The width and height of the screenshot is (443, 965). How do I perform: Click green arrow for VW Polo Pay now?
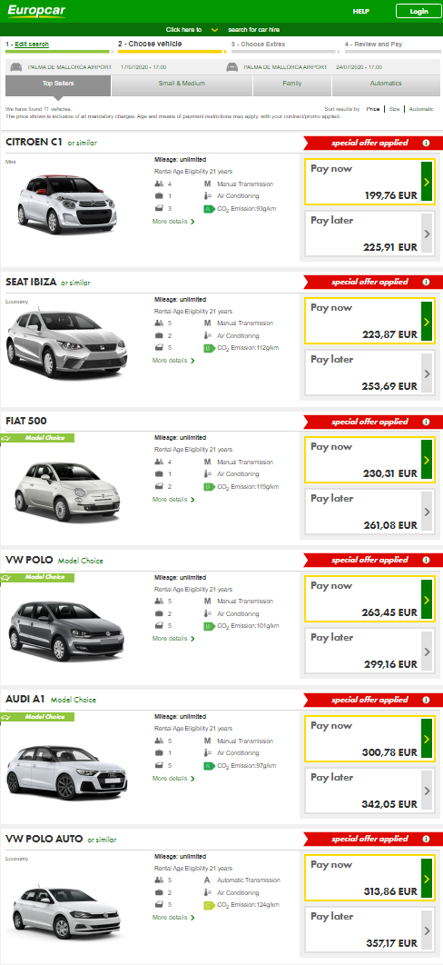(x=427, y=599)
